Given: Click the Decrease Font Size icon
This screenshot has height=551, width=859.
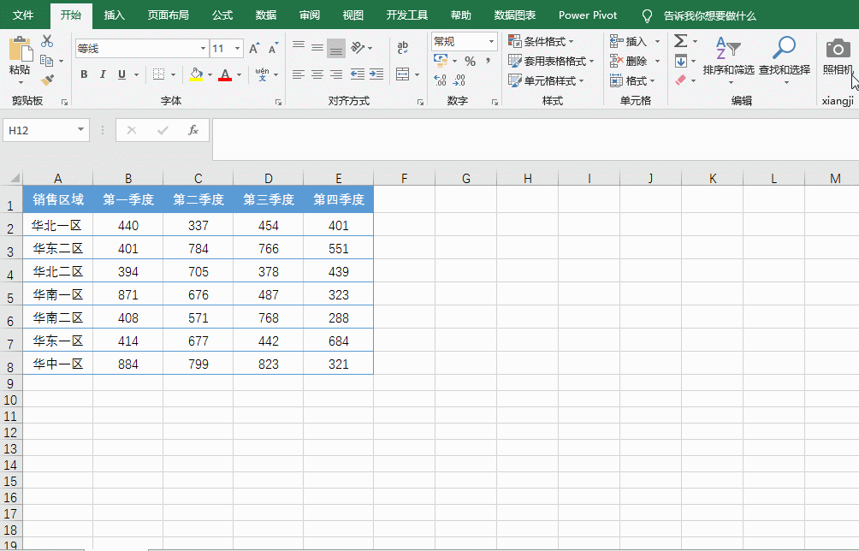Looking at the screenshot, I should click(x=273, y=48).
